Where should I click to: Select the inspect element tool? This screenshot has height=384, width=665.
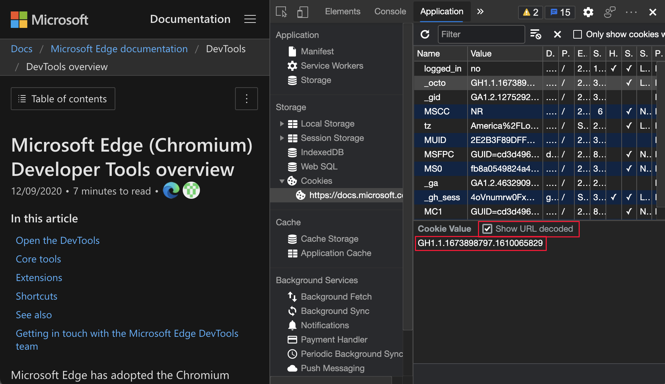[281, 11]
